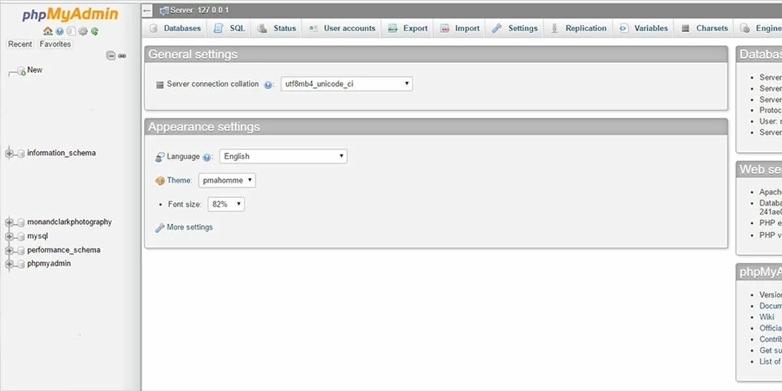Select mysql database name
Screen dimensions: 782x391
37,237
